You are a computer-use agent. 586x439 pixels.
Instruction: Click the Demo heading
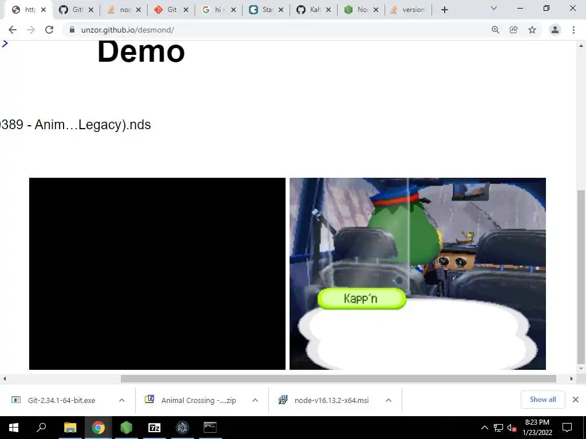pos(141,51)
